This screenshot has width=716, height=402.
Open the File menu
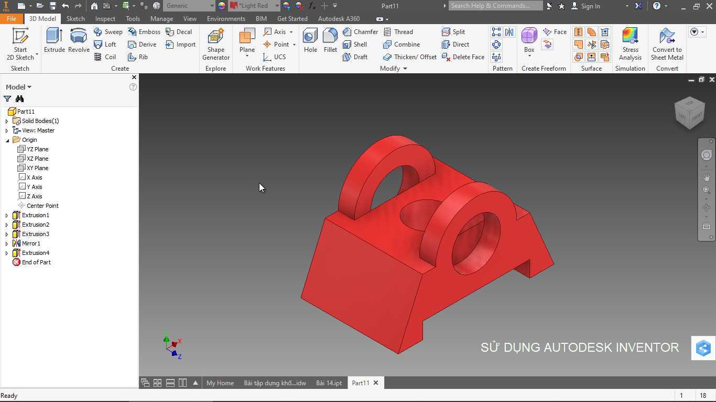(12, 18)
